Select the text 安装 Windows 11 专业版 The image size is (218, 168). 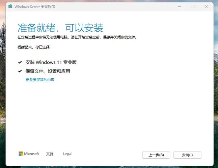coord(51,62)
